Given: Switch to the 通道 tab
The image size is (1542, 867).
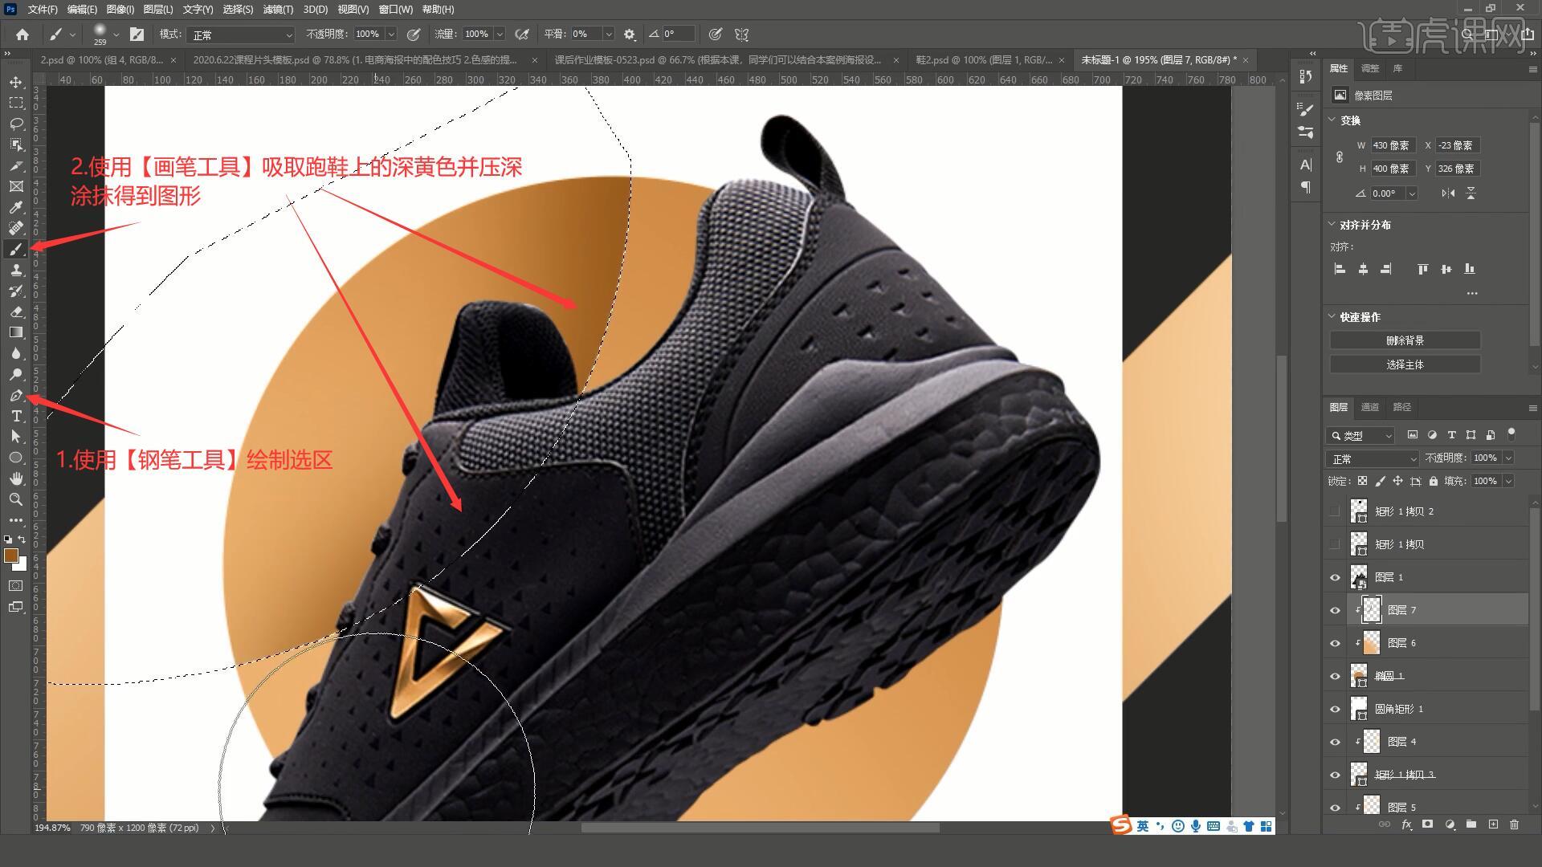Looking at the screenshot, I should pyautogui.click(x=1370, y=407).
